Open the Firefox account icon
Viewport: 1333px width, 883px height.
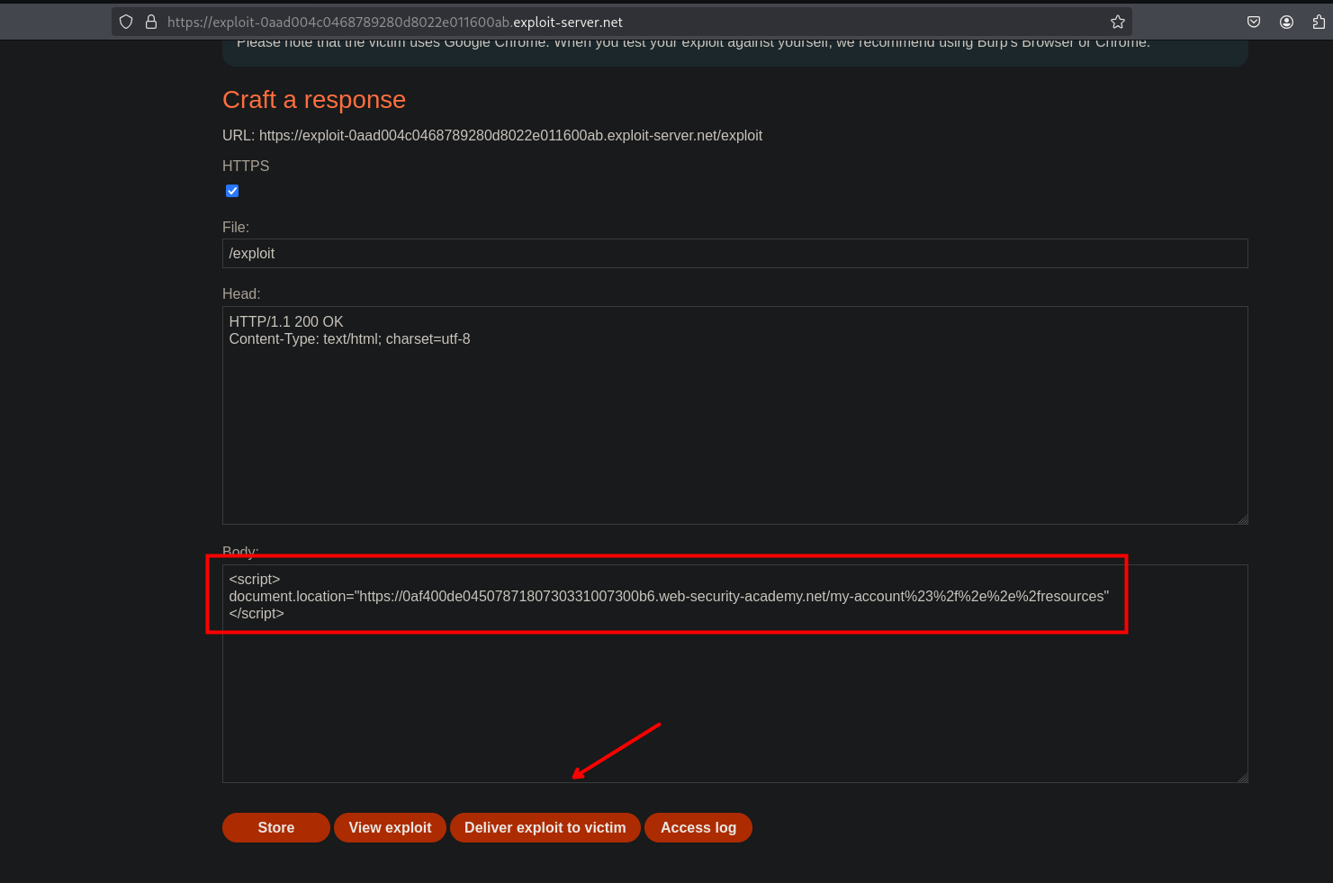(x=1286, y=22)
